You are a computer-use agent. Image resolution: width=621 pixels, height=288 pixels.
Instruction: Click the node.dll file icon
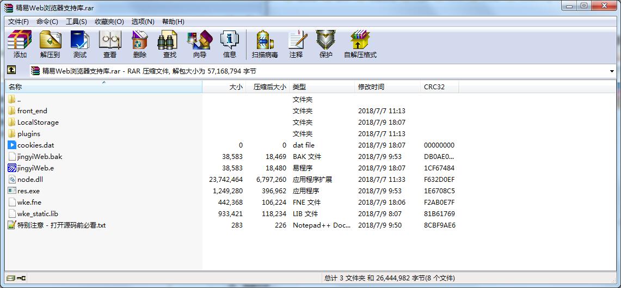click(12, 180)
